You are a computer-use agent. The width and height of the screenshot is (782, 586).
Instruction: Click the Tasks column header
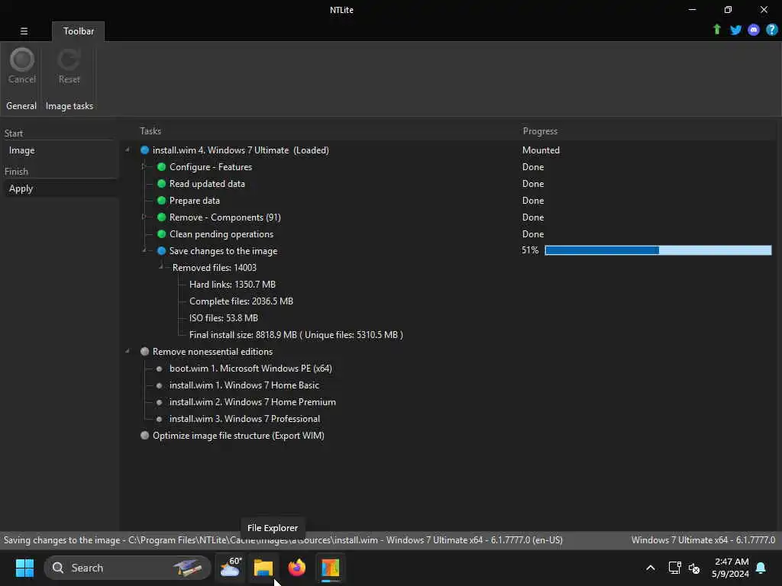pyautogui.click(x=150, y=131)
